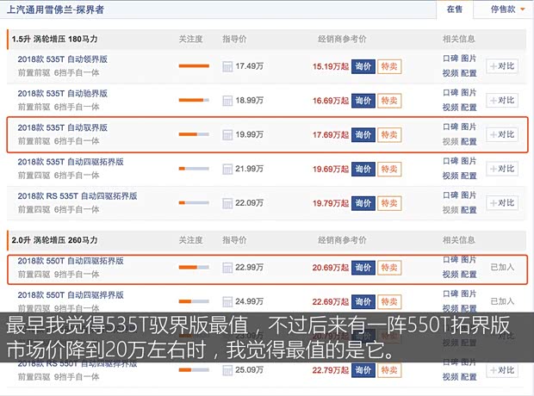534x396 pixels.
Task: Click 询价 for the 17.69万起 row
Action: coord(363,135)
